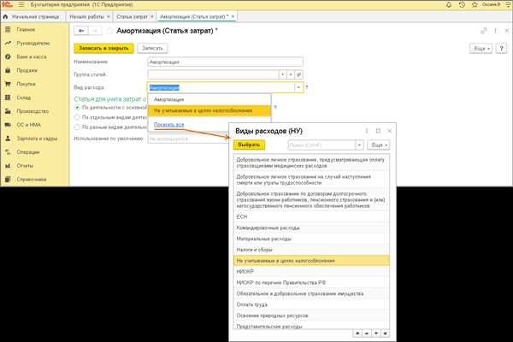This screenshot has width=513, height=342.
Task: Open Отчеты bar chart icon
Action: click(8, 166)
